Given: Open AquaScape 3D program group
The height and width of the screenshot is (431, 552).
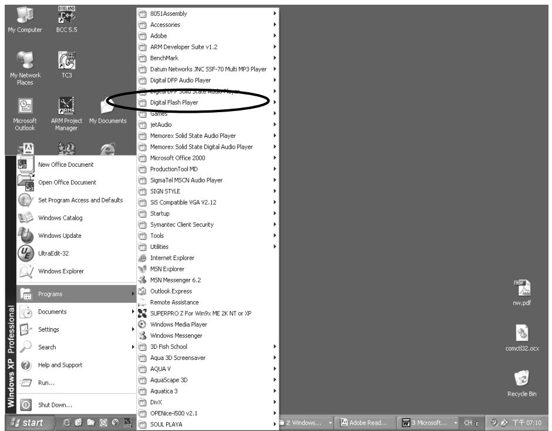Looking at the screenshot, I should coord(208,380).
